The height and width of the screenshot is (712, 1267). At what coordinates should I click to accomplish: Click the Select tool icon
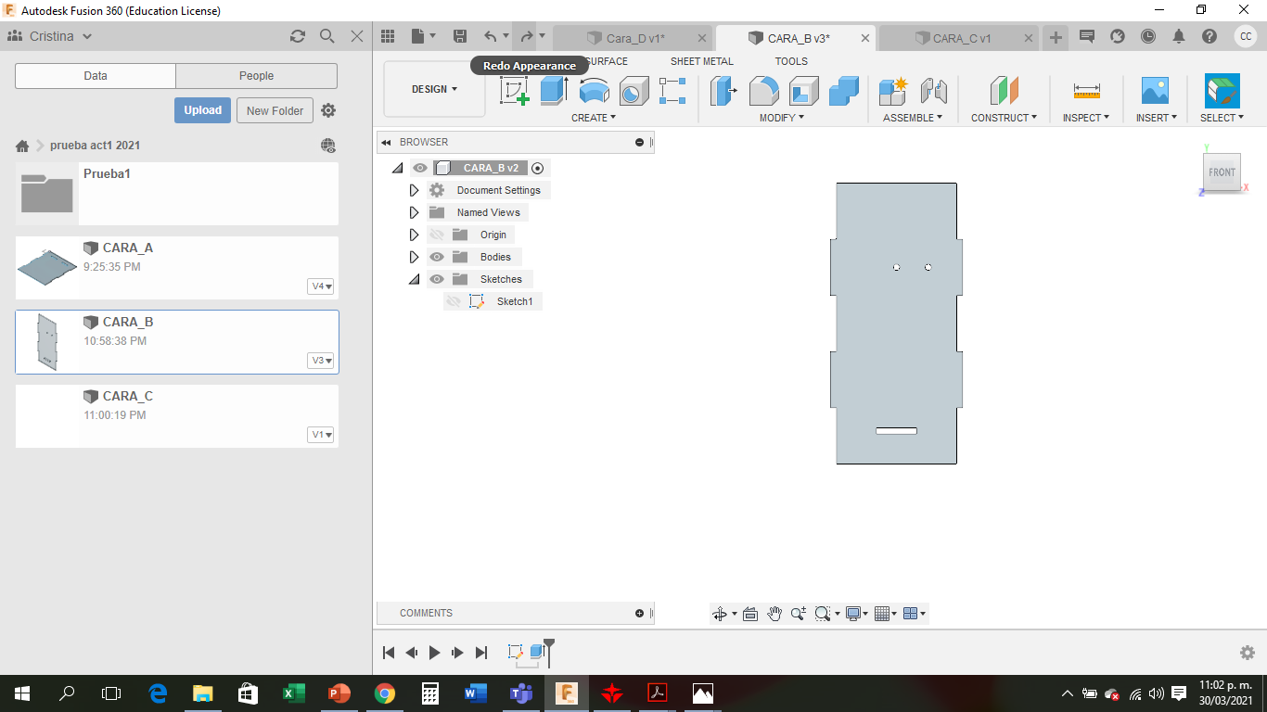1222,91
